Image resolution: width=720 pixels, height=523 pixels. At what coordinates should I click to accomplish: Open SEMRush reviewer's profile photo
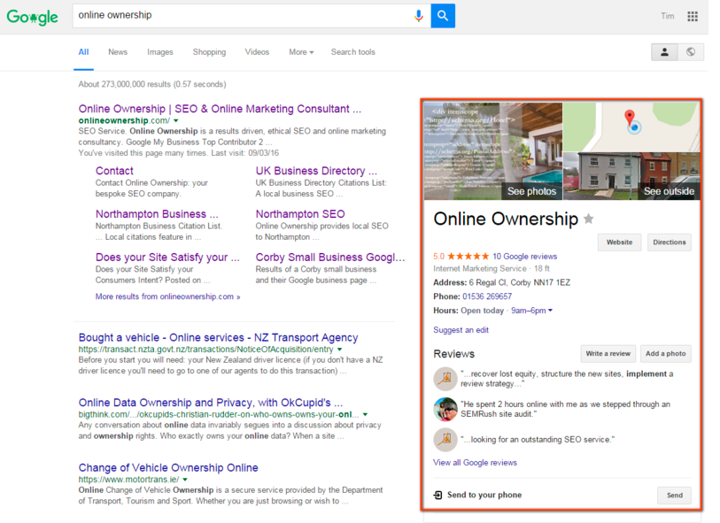pos(445,409)
